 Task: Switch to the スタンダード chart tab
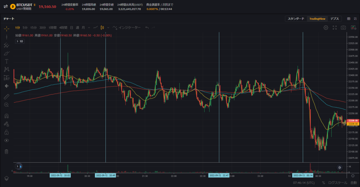[x=296, y=19]
